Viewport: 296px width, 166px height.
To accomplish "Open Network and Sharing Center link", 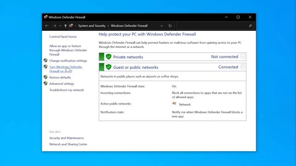I will 68,144.
